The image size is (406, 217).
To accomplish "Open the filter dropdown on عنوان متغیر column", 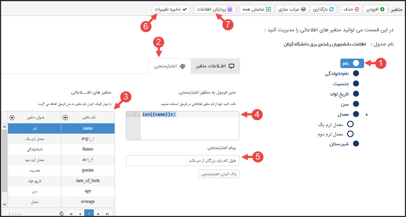I will click(x=11, y=118).
